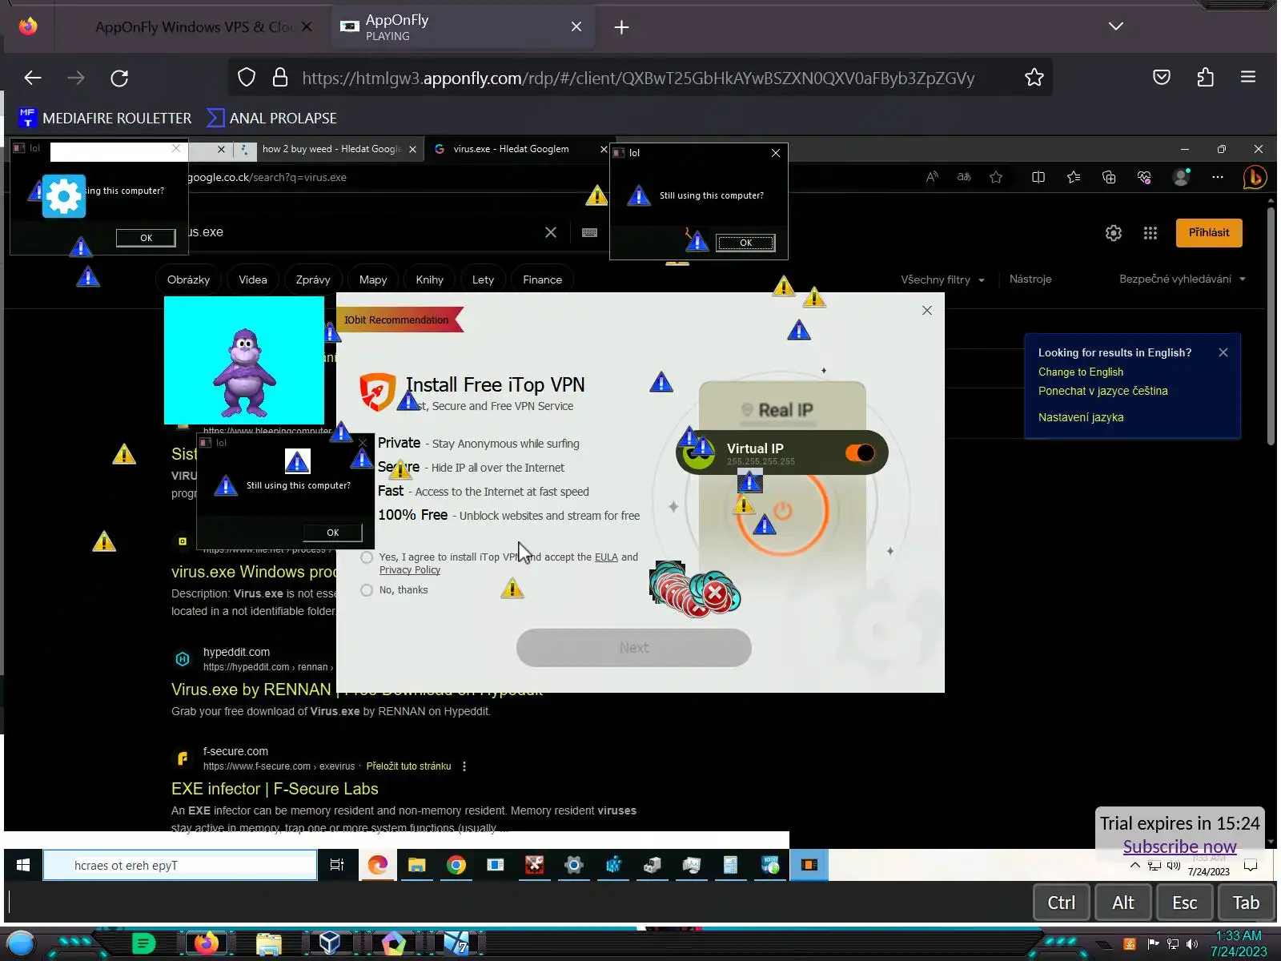1281x961 pixels.
Task: Click the remote Windows Start button
Action: (x=23, y=865)
